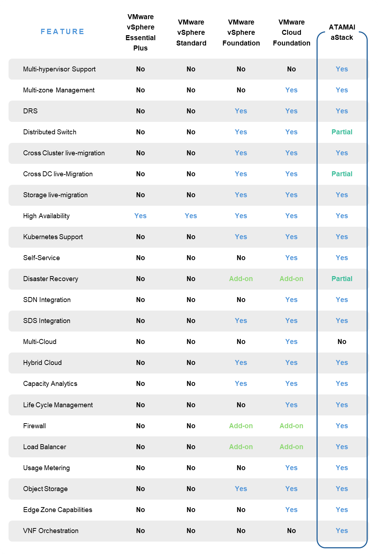
Task: Click the Multi-hypervisor Support row label
Action: 59,69
